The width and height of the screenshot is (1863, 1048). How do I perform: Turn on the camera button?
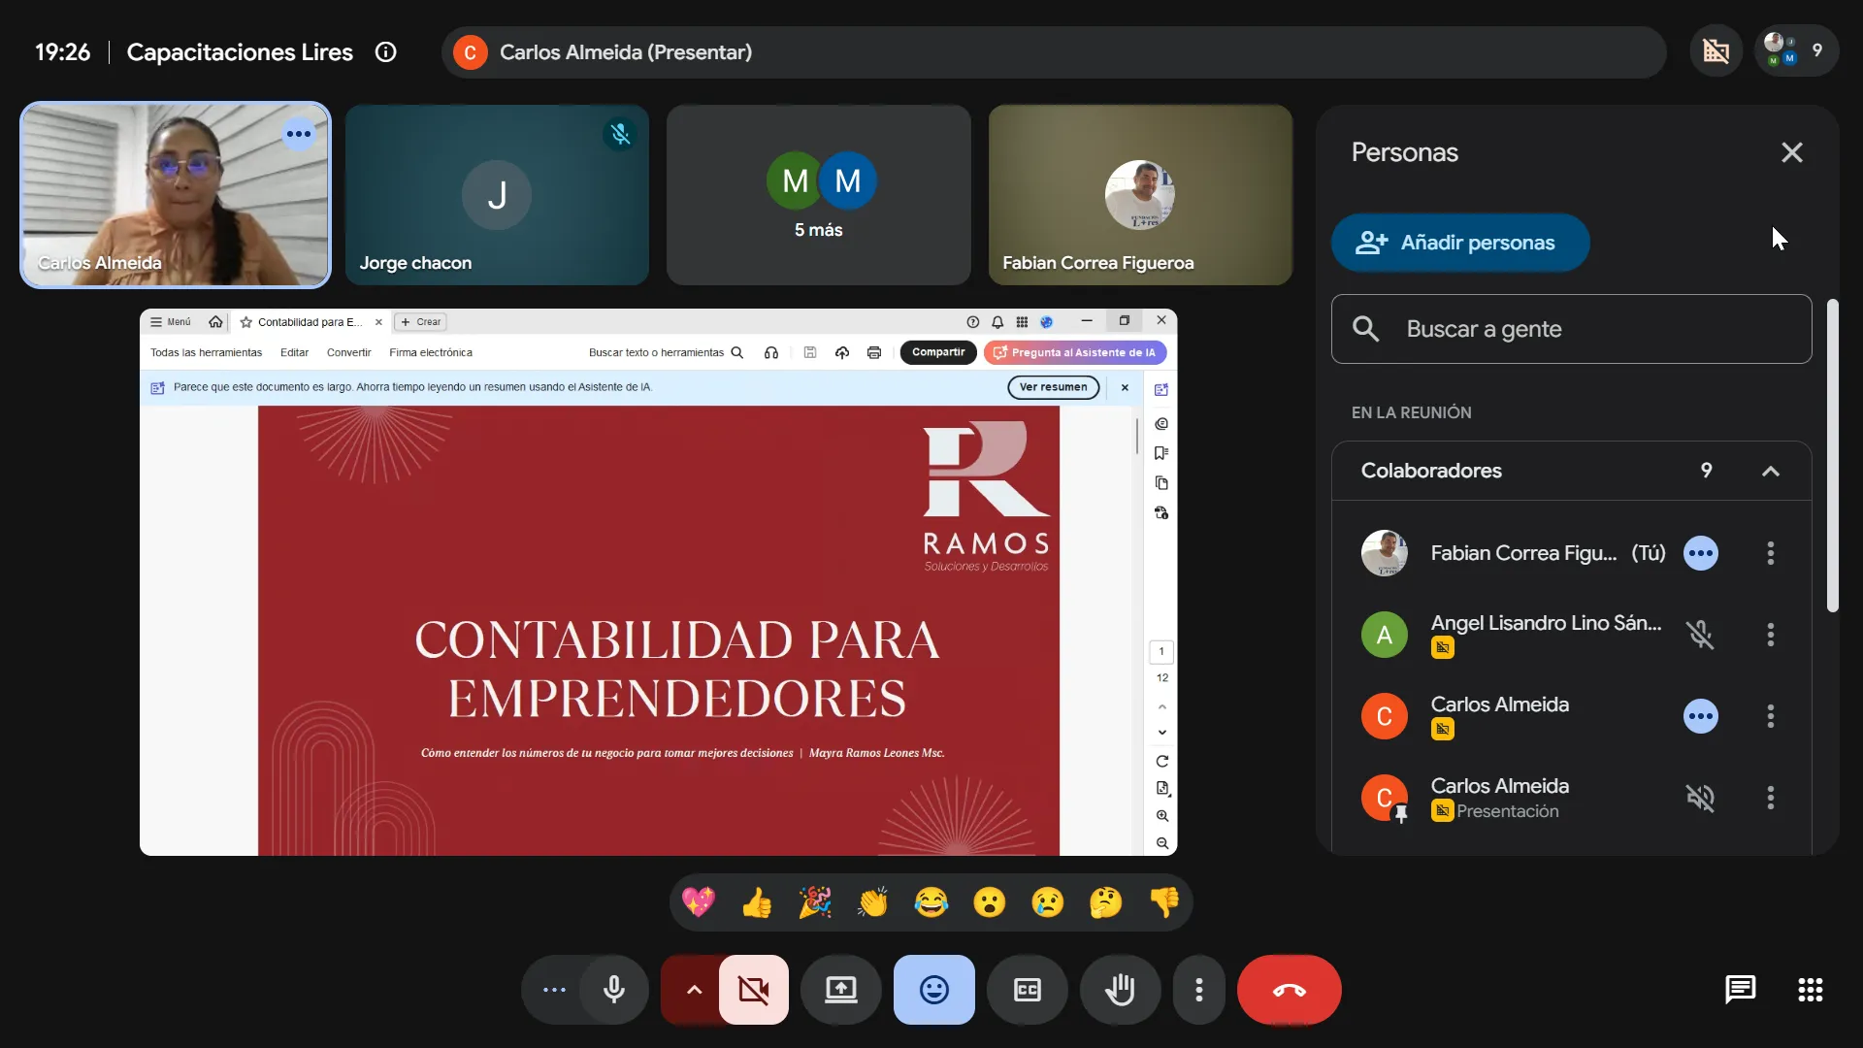(754, 990)
